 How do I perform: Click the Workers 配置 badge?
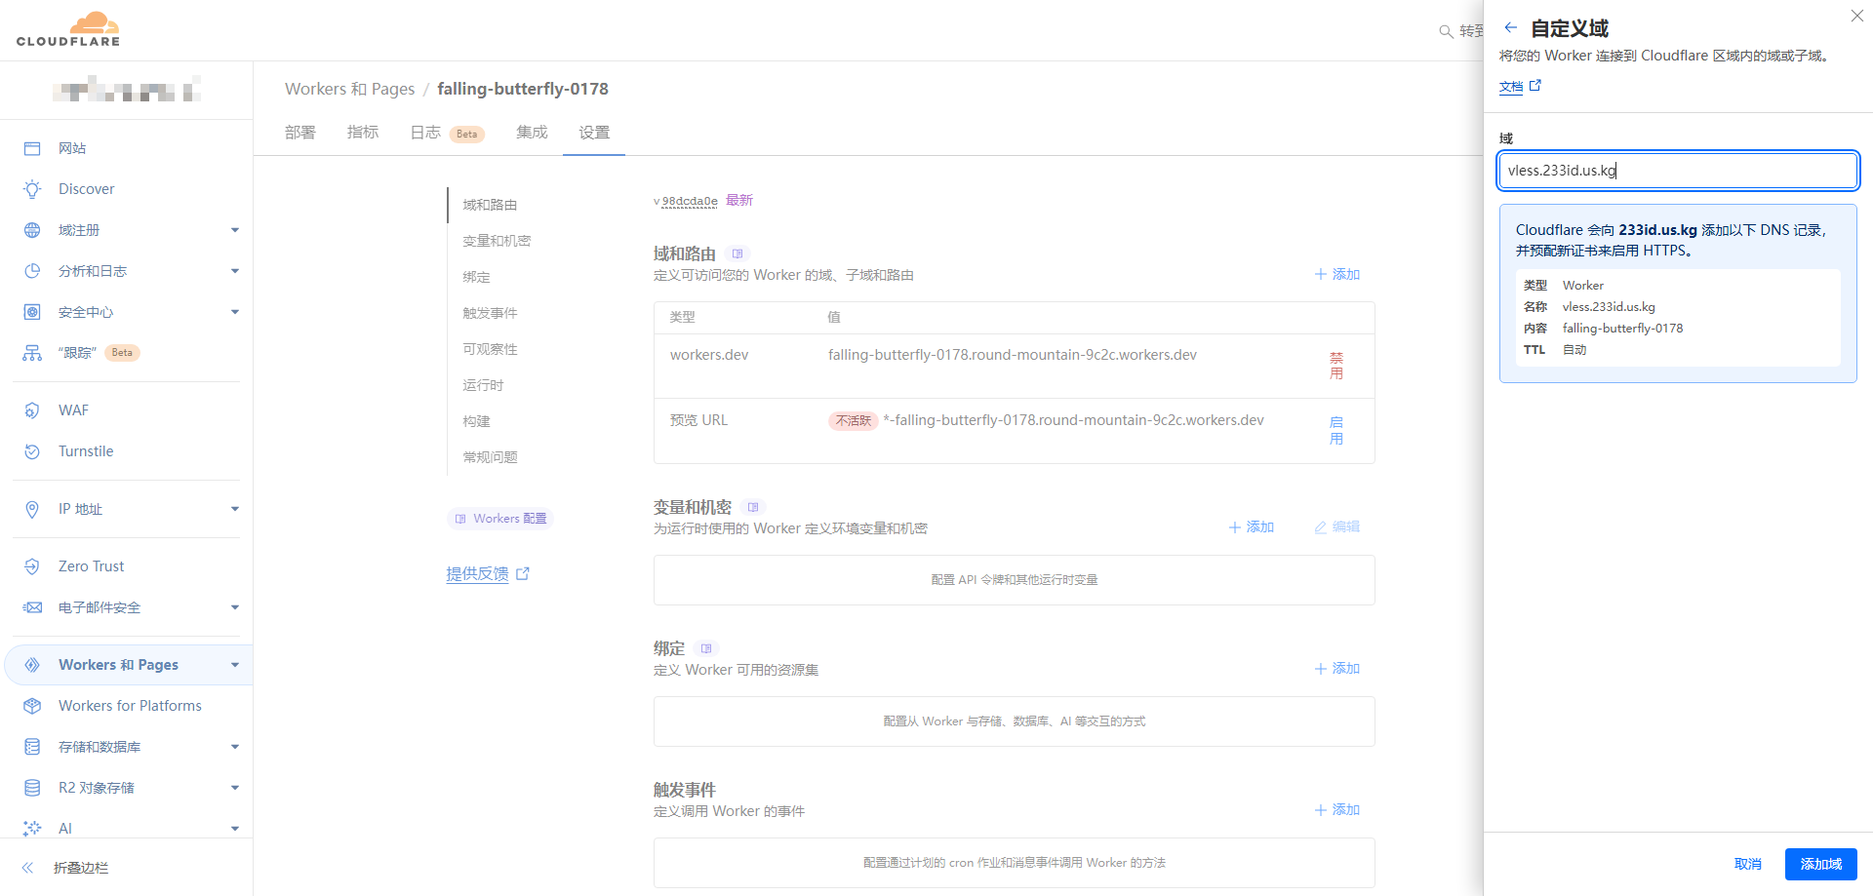[500, 519]
